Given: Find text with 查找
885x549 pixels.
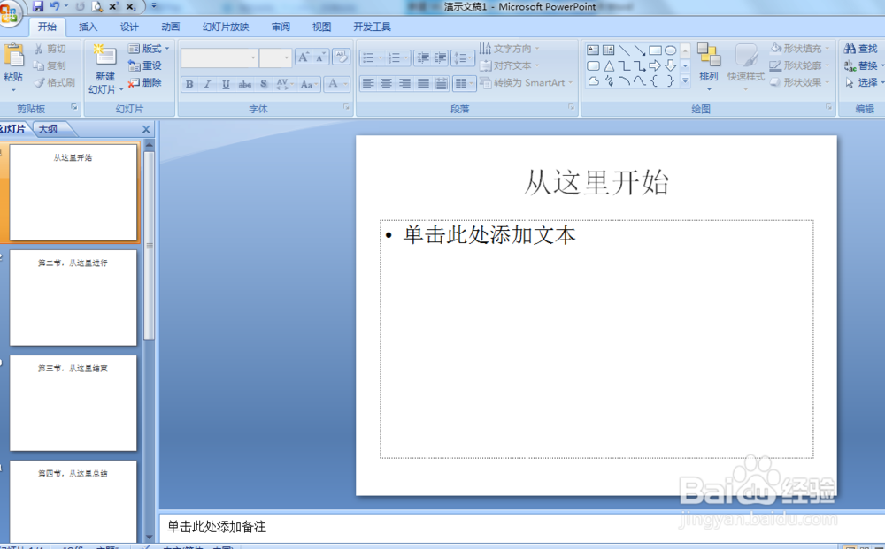Looking at the screenshot, I should [x=861, y=49].
